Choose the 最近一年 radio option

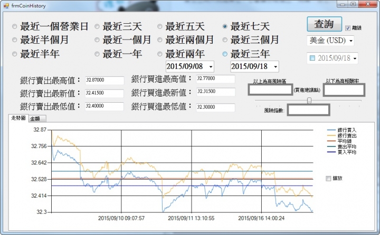pos(97,54)
